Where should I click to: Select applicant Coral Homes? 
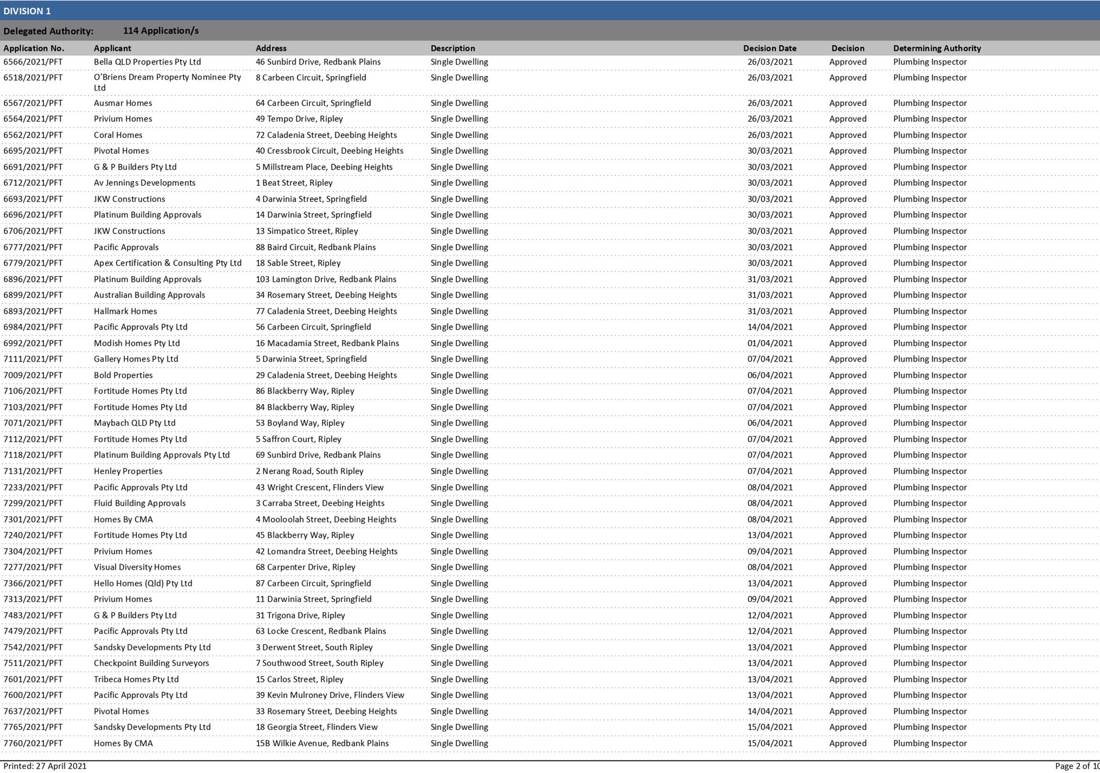(119, 135)
